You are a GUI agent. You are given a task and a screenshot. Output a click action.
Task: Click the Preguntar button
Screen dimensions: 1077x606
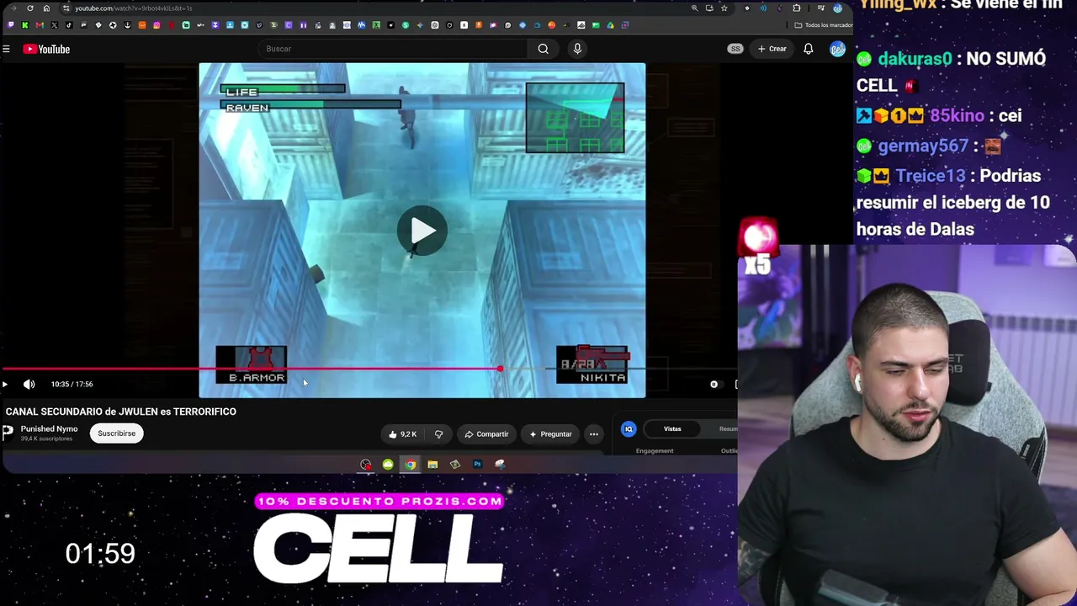[x=550, y=434]
